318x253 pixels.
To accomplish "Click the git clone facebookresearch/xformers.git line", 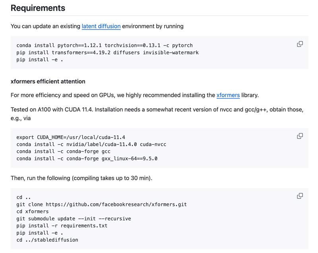I will pos(102,204).
